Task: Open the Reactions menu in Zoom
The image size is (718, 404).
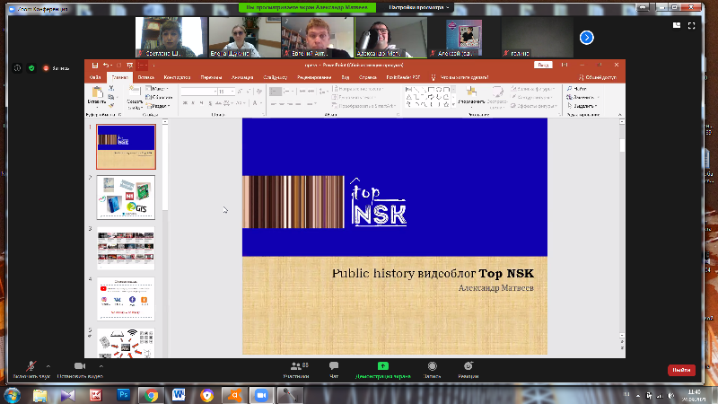Action: coord(468,370)
